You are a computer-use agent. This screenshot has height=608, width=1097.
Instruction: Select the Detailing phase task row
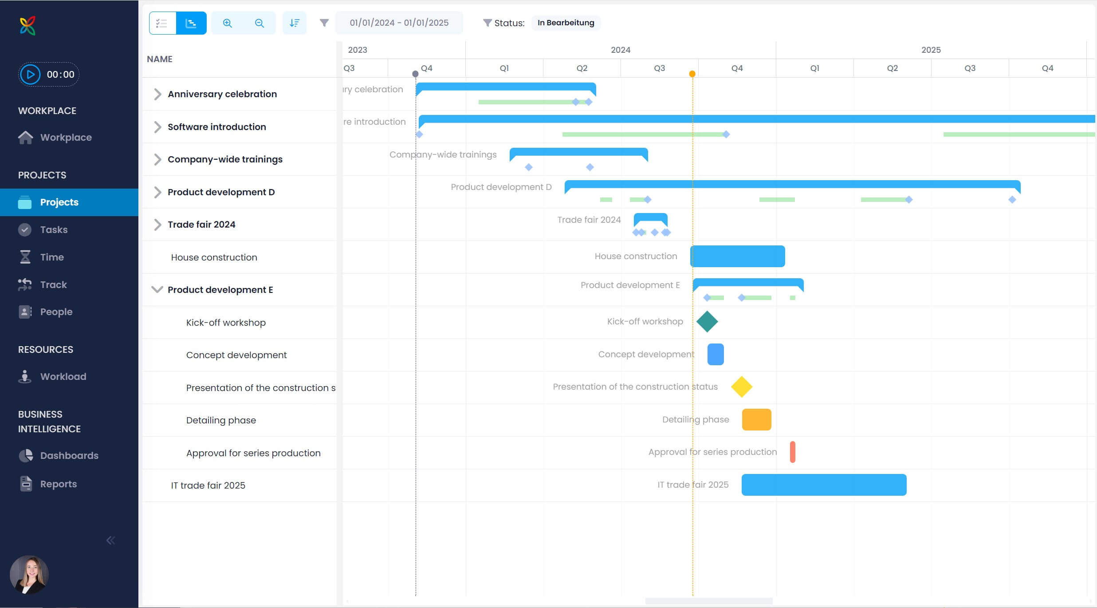240,420
